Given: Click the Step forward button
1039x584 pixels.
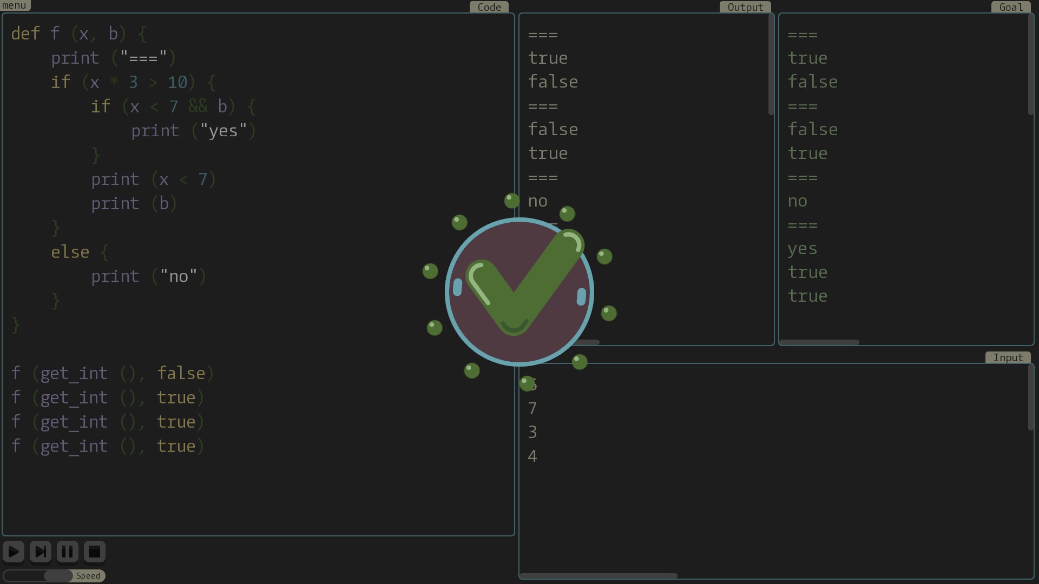Looking at the screenshot, I should pos(41,552).
